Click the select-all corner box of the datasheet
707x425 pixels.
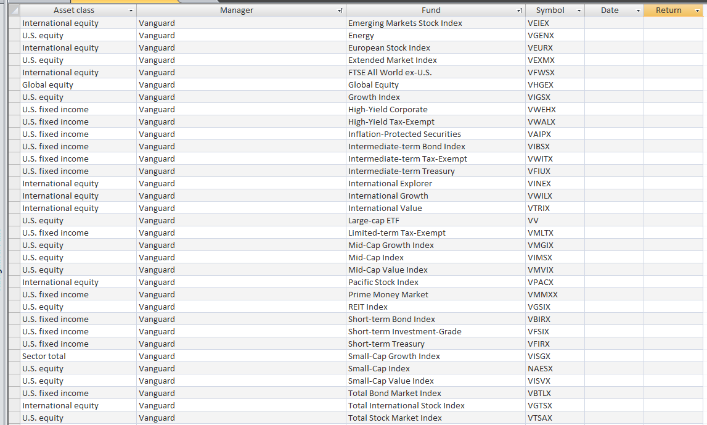(14, 10)
